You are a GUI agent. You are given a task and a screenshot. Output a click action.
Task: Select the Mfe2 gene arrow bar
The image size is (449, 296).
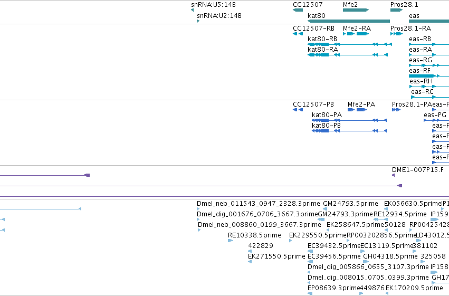click(x=356, y=10)
